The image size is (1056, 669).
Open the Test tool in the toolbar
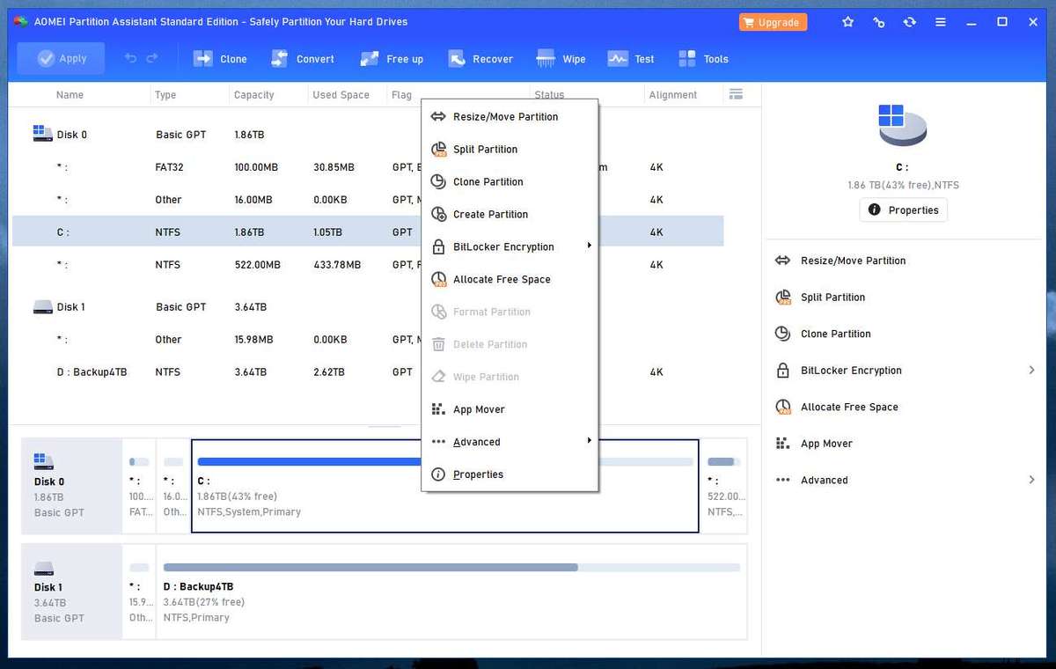pos(631,59)
